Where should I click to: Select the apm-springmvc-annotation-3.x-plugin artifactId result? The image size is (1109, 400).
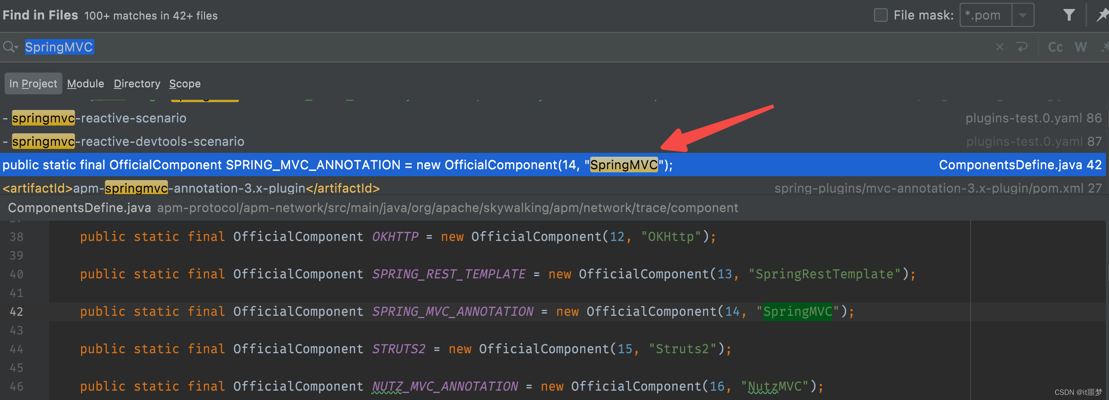[x=553, y=188]
